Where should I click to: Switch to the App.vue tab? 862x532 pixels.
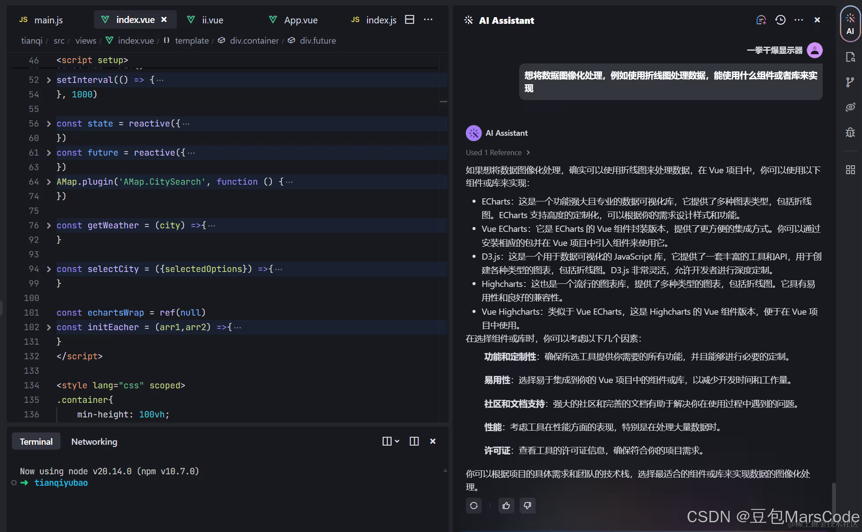click(300, 20)
